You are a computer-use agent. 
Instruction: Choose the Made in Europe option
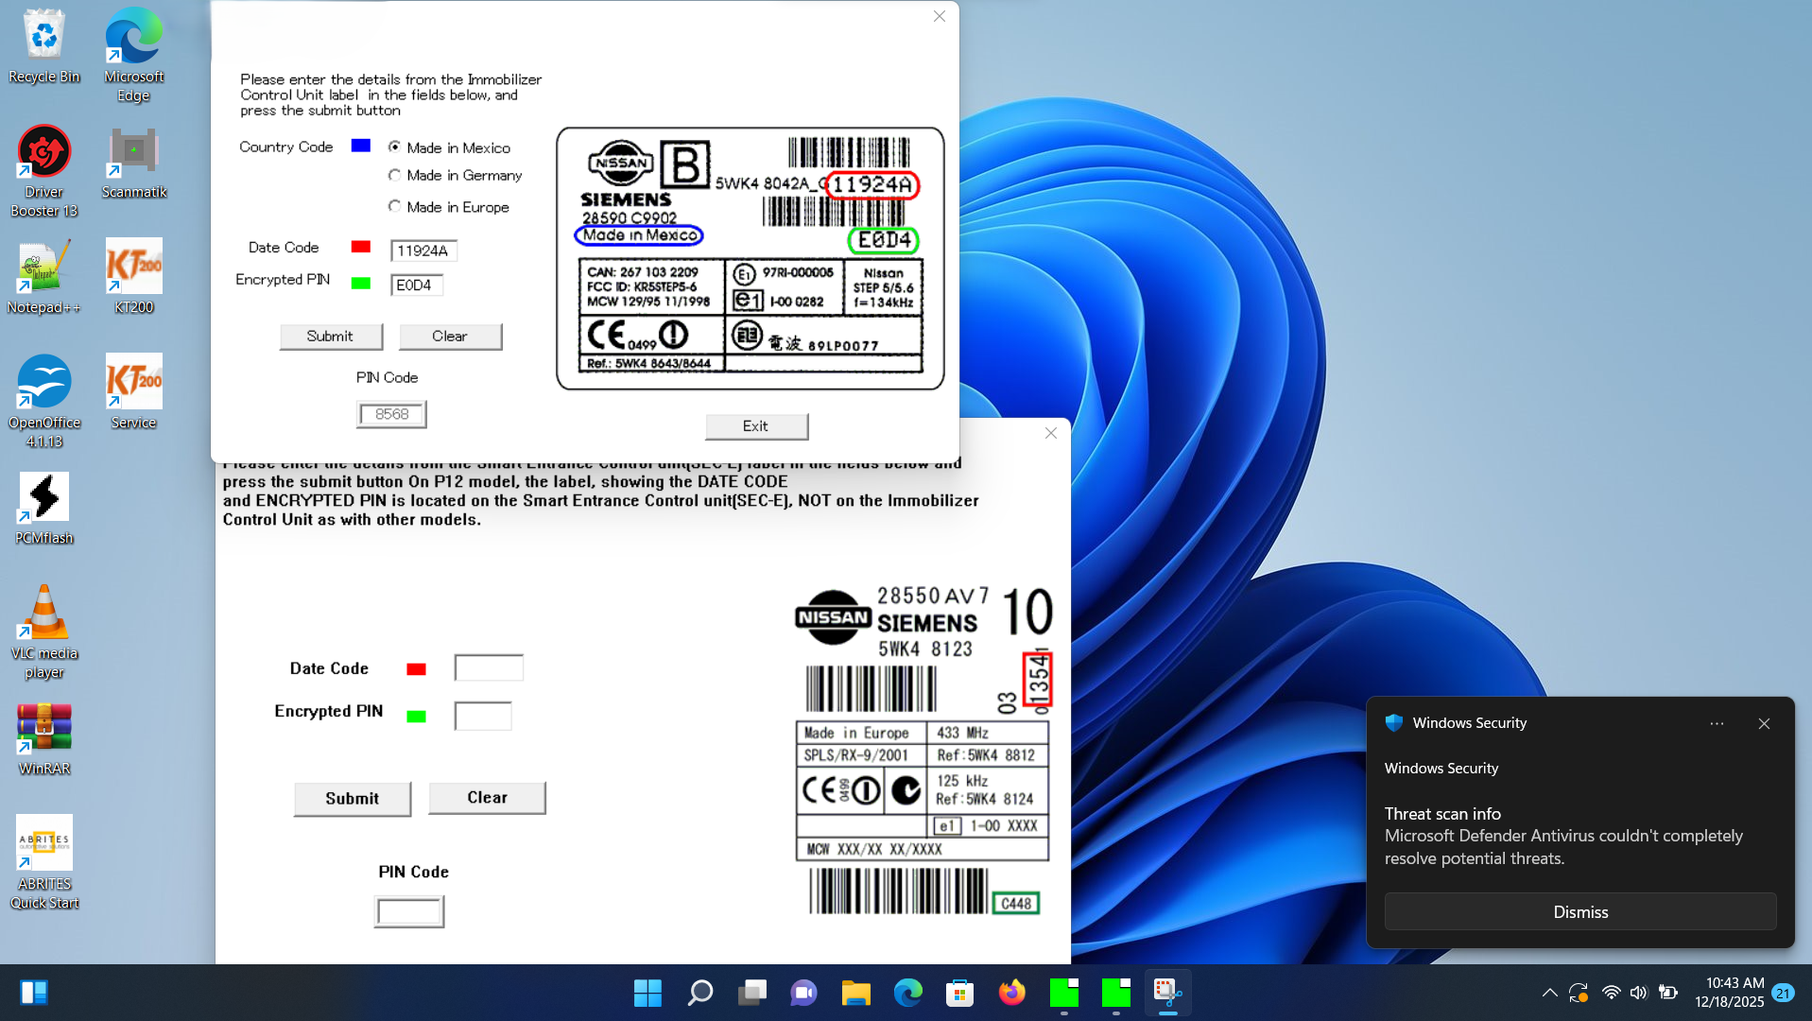click(395, 206)
